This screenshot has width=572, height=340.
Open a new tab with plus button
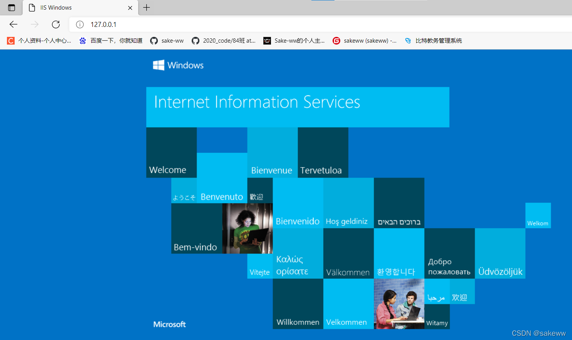(x=147, y=8)
